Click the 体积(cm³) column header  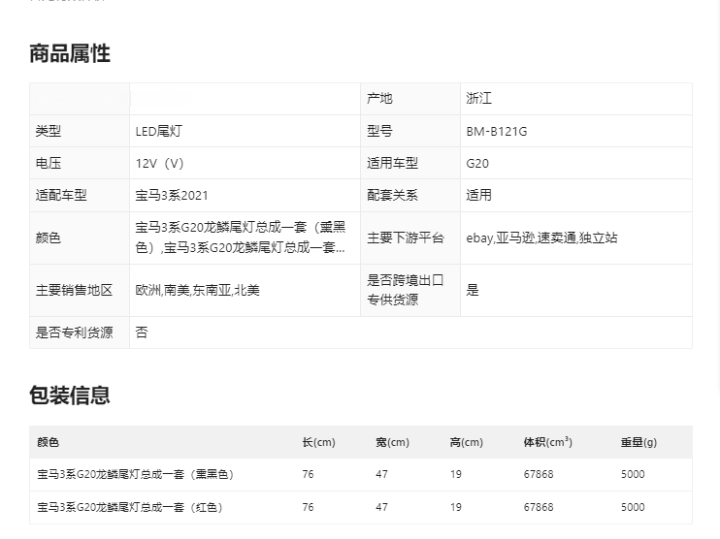coord(547,442)
